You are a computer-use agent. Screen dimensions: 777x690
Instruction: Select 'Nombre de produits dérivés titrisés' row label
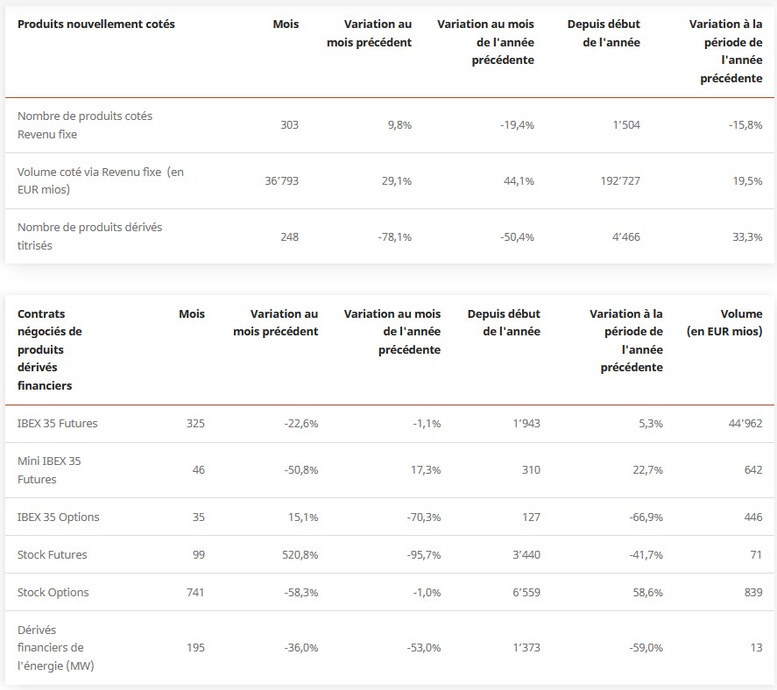[x=89, y=236]
